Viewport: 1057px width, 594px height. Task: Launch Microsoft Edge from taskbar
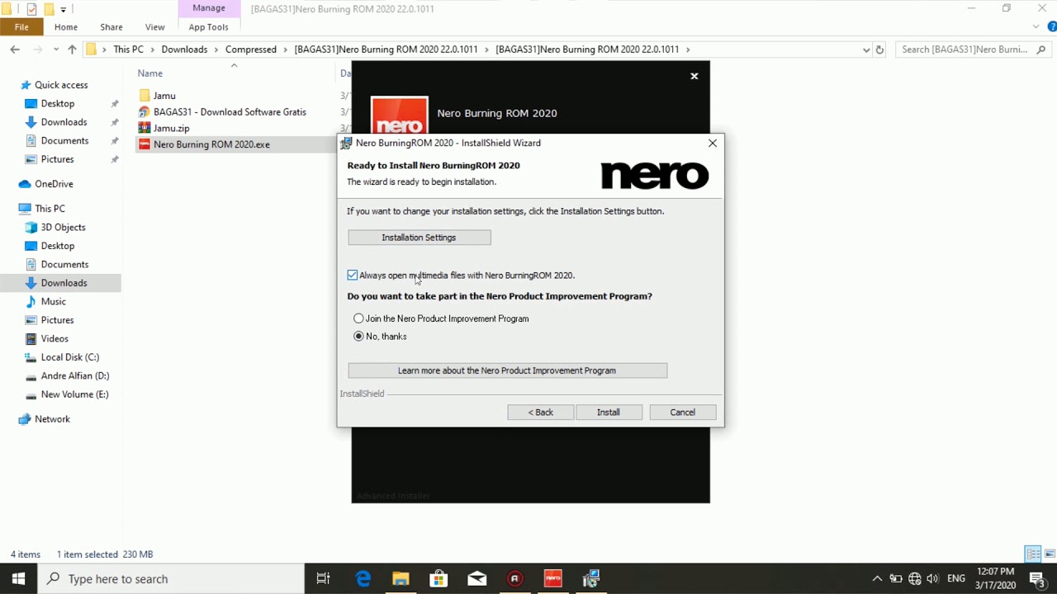(x=363, y=579)
